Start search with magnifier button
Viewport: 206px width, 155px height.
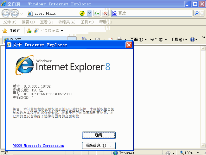[197, 13]
